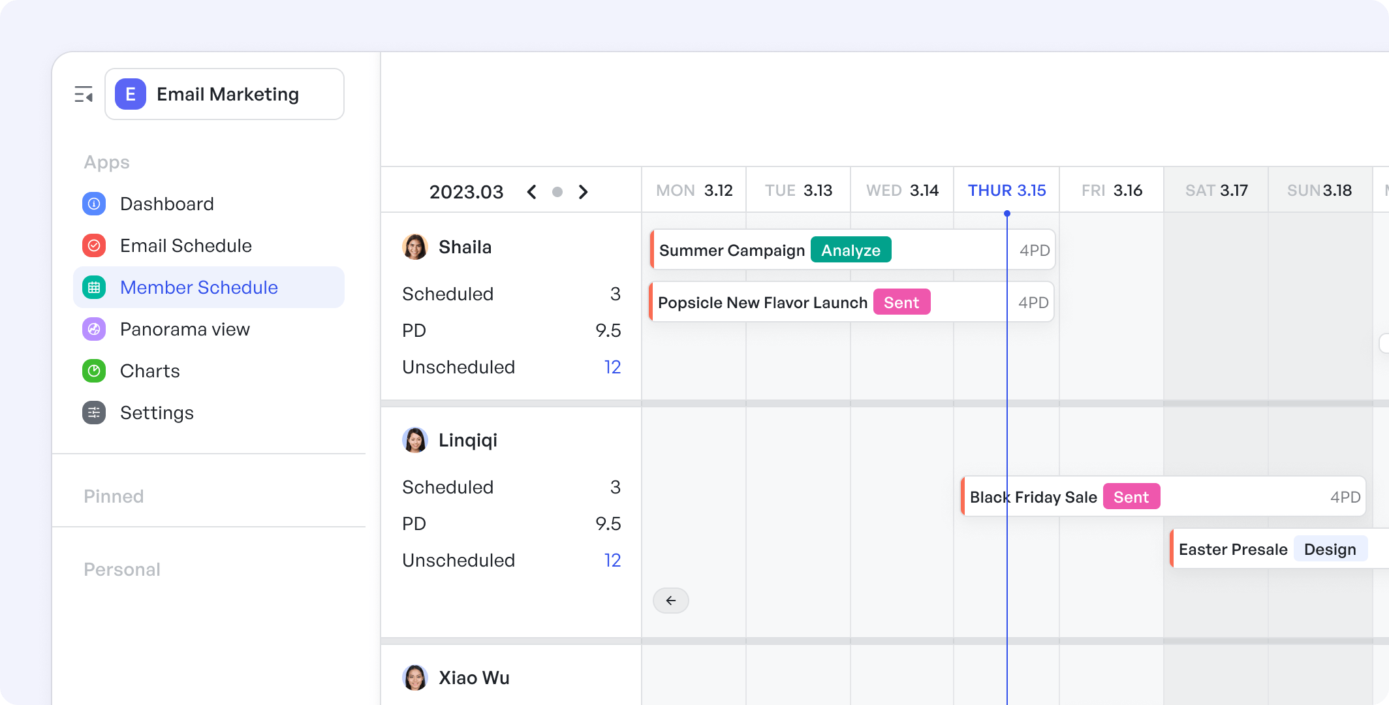Click the today timeline marker dot

(x=1007, y=213)
